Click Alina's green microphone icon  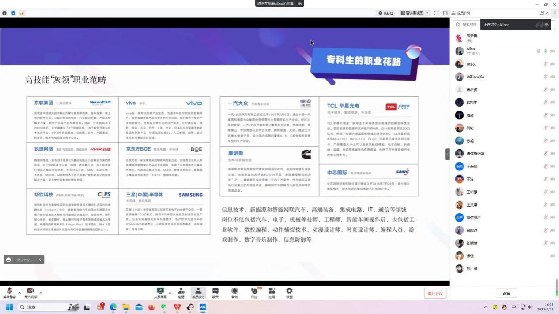tap(546, 51)
